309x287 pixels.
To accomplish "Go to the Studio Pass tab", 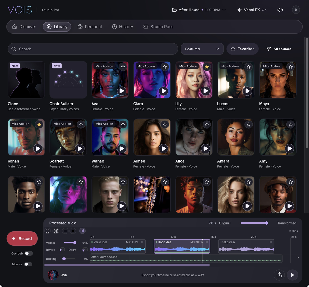I will (158, 27).
